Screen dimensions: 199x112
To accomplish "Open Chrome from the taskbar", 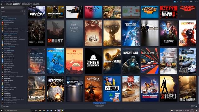I will 44,110.
